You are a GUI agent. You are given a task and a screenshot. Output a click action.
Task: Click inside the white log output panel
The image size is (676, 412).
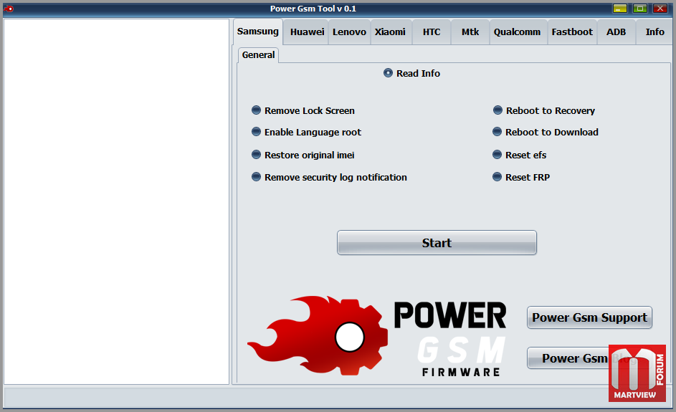coord(116,201)
